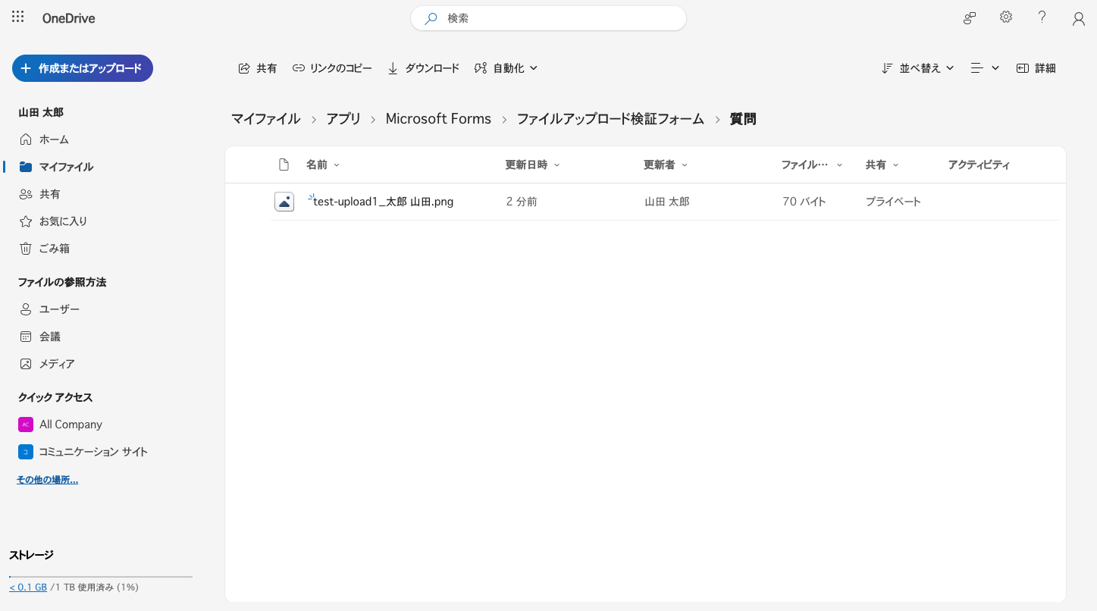Screen dimensions: 1097x611
Task: Click the 山田 太郎 modifier cell
Action: pyautogui.click(x=667, y=202)
